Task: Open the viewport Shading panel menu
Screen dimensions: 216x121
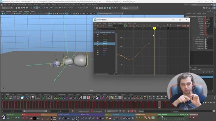Action: [x=8, y=11]
